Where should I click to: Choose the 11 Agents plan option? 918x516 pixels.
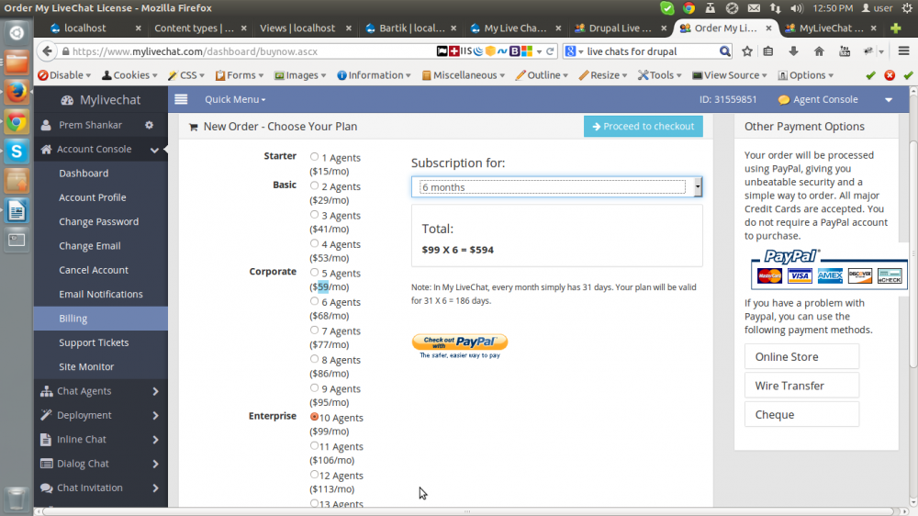pyautogui.click(x=315, y=446)
